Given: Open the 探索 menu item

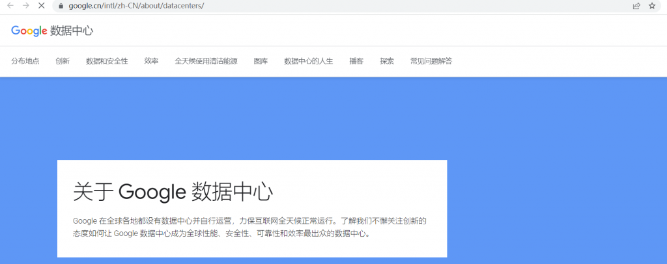Looking at the screenshot, I should [x=387, y=61].
